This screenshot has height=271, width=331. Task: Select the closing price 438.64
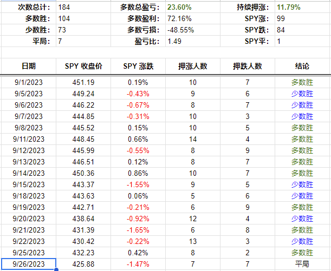click(x=83, y=219)
